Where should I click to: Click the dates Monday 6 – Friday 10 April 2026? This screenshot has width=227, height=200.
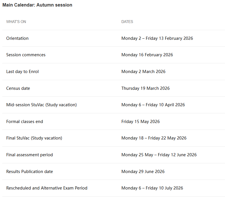(153, 105)
